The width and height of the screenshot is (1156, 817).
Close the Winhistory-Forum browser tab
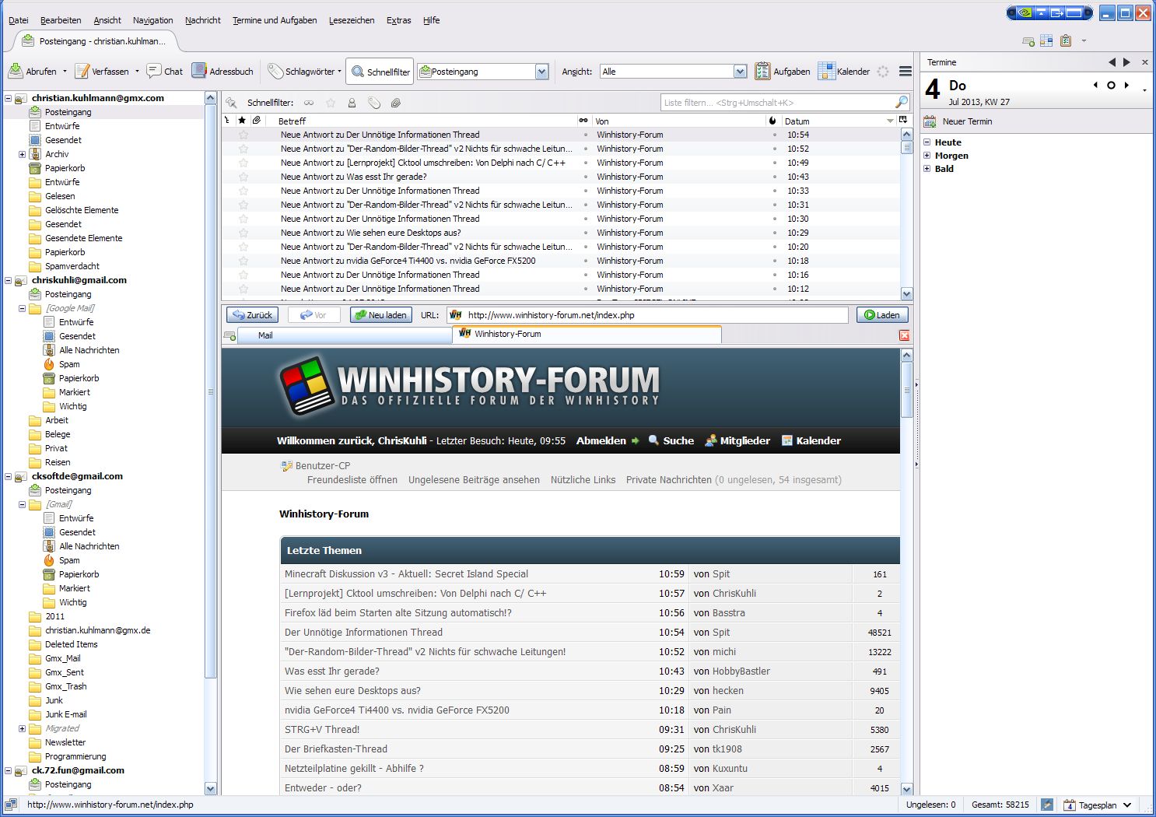(904, 335)
